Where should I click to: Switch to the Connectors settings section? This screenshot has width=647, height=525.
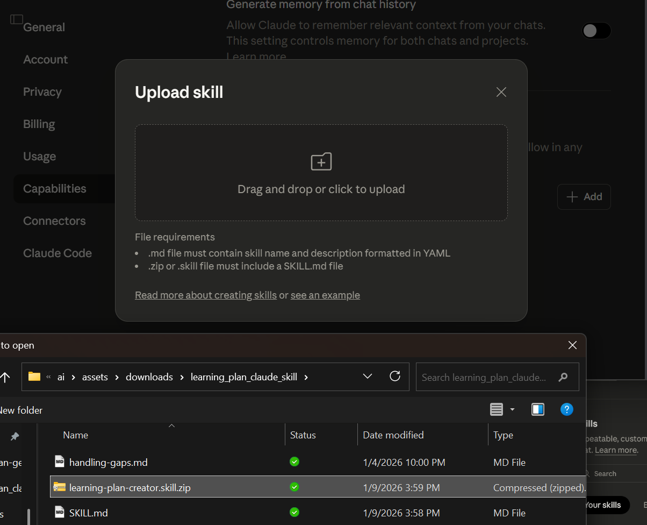click(x=54, y=221)
